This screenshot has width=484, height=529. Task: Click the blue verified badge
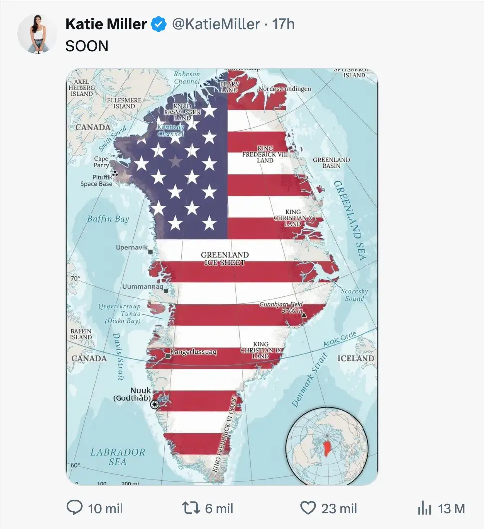[159, 24]
